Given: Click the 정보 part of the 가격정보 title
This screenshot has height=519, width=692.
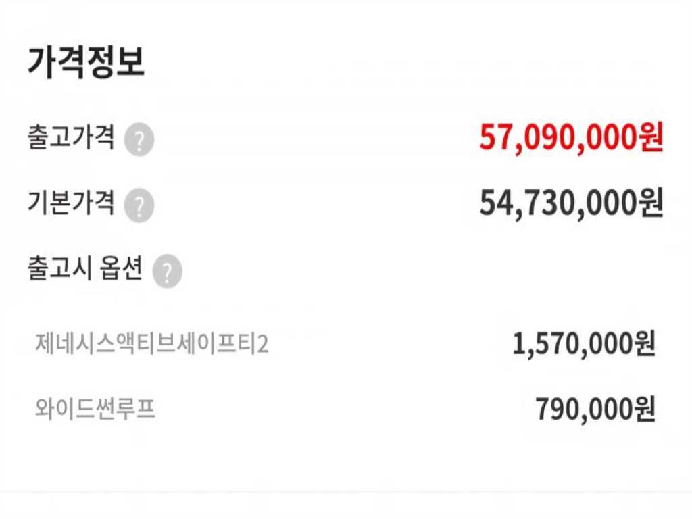Looking at the screenshot, I should coord(116,62).
